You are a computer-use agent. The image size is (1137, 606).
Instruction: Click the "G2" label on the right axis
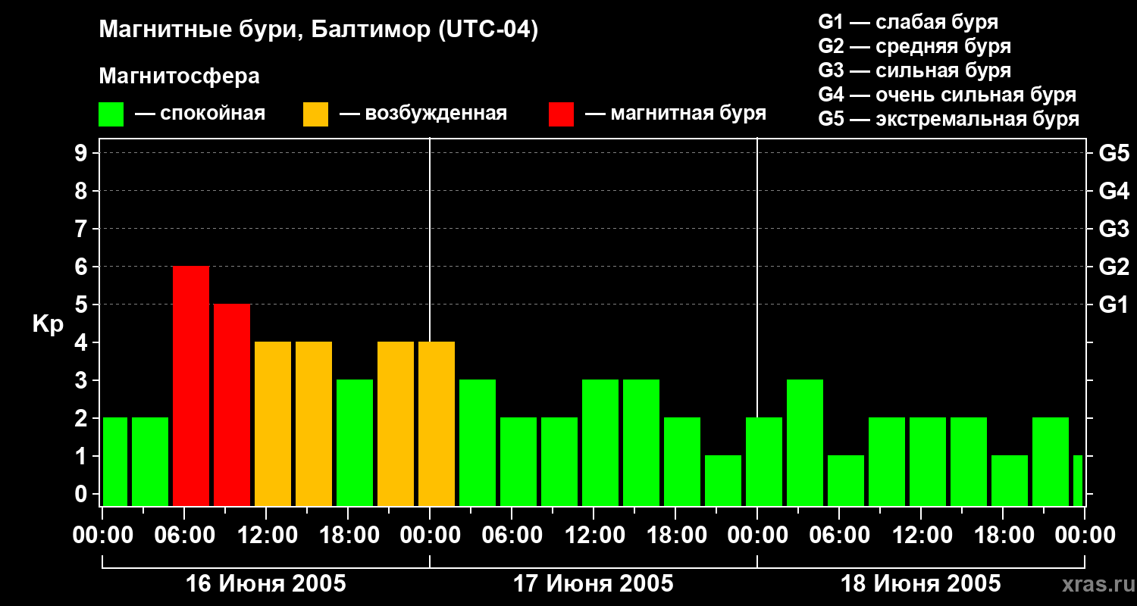pos(1114,267)
